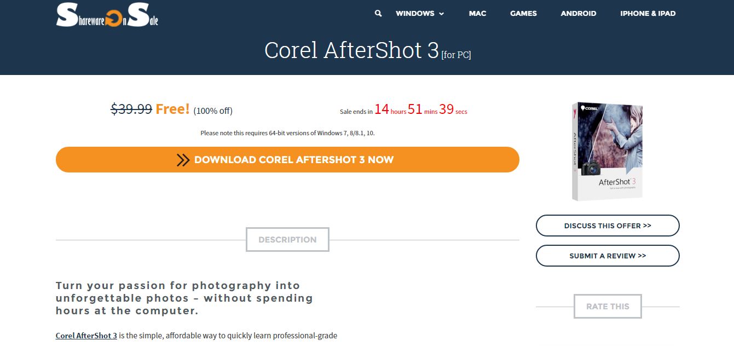Click the orange Free! price label
This screenshot has height=346, width=734.
coord(172,109)
